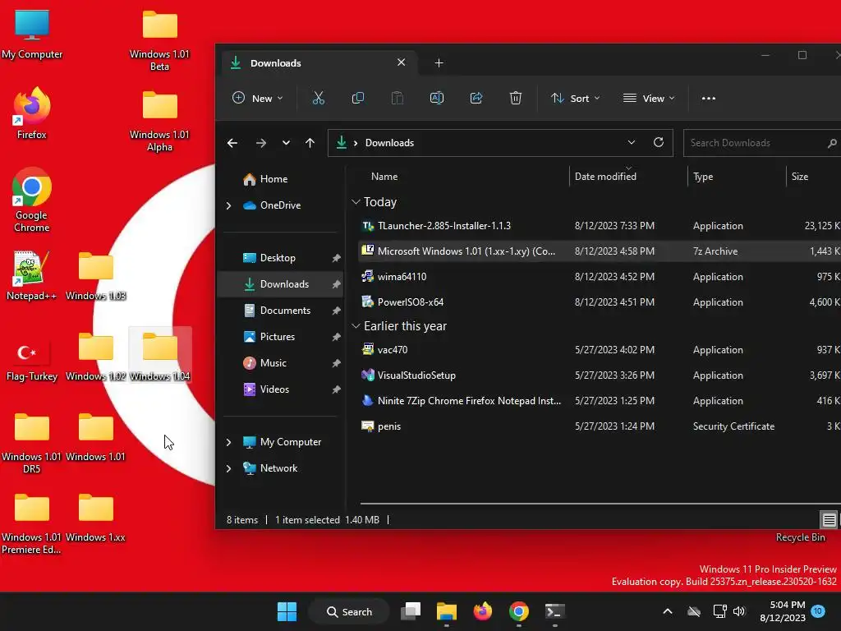Click the Rename icon in toolbar
841x631 pixels.
point(437,99)
